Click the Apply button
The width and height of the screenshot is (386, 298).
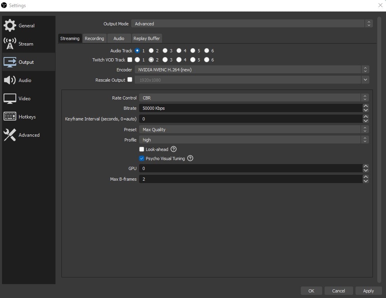pyautogui.click(x=368, y=290)
